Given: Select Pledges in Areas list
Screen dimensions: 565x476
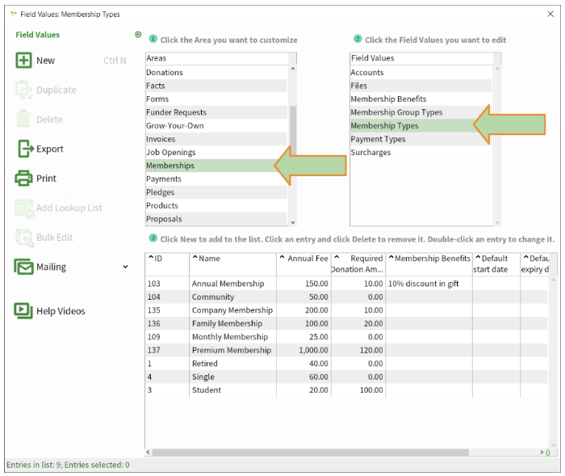Looking at the screenshot, I should (216, 192).
